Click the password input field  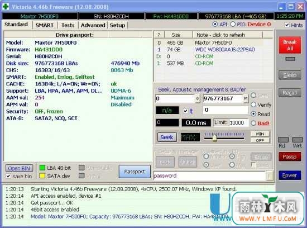click(x=209, y=175)
